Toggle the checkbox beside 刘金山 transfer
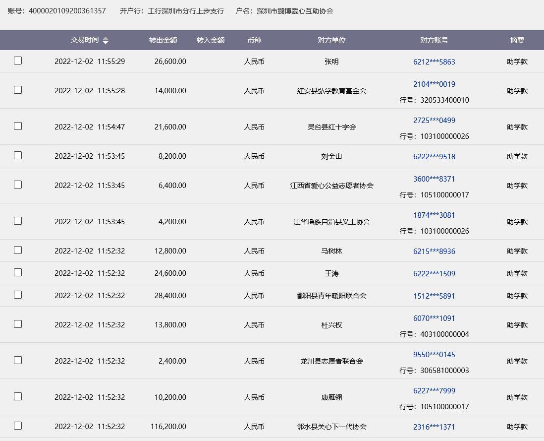Image resolution: width=544 pixels, height=441 pixels. tap(18, 155)
